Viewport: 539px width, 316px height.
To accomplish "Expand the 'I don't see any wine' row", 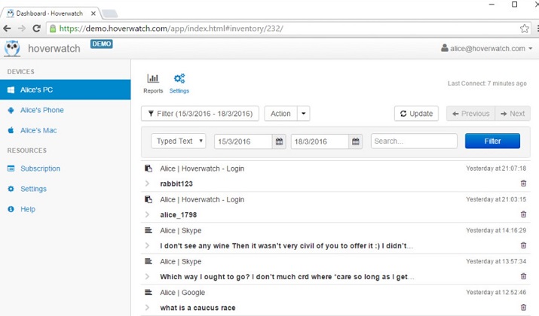I will pyautogui.click(x=148, y=246).
